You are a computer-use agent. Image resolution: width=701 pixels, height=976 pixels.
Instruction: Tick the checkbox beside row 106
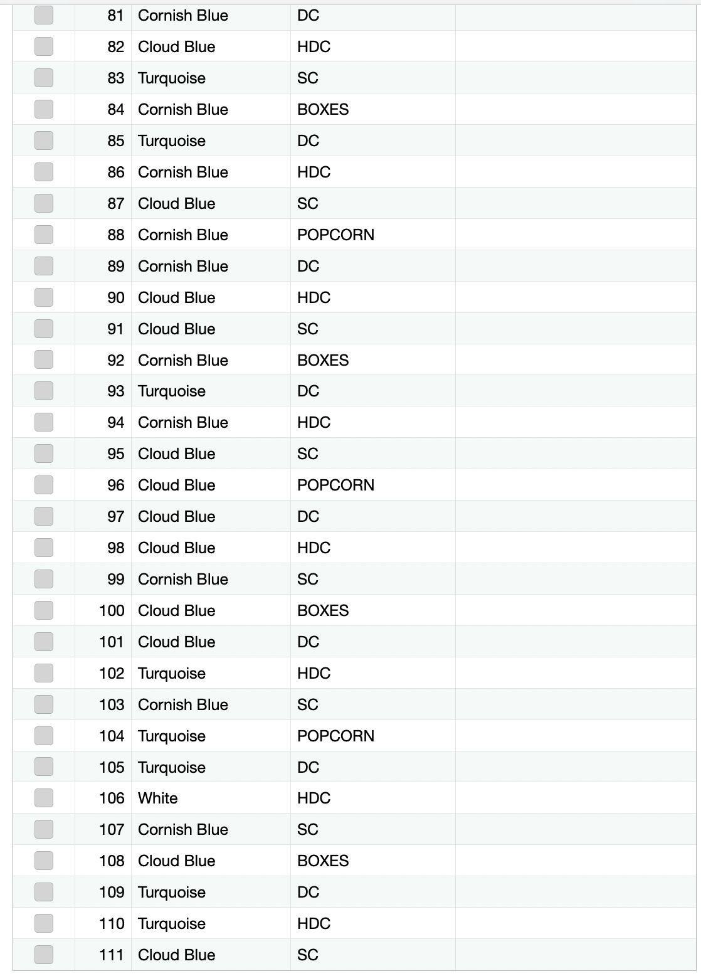44,798
